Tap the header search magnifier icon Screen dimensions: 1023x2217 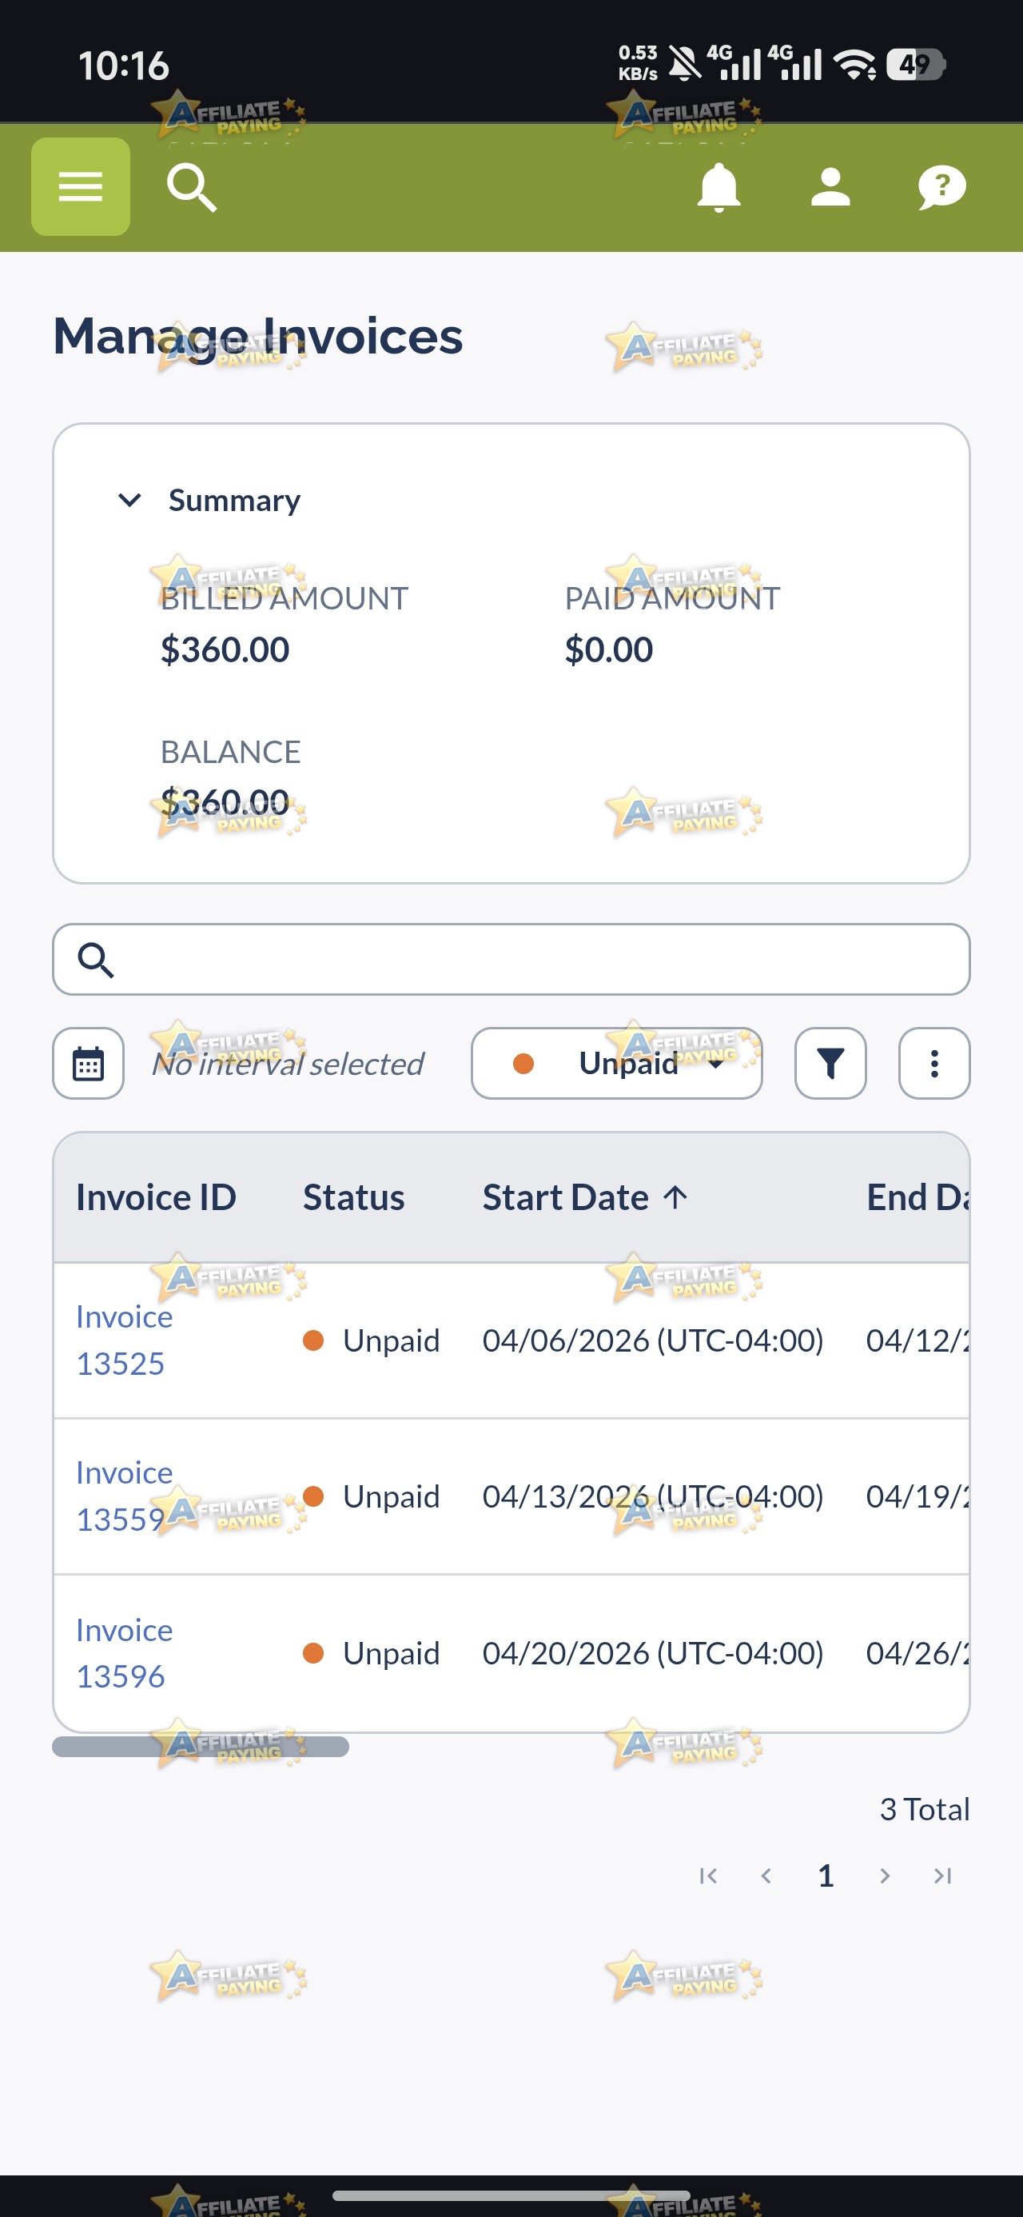tap(191, 188)
